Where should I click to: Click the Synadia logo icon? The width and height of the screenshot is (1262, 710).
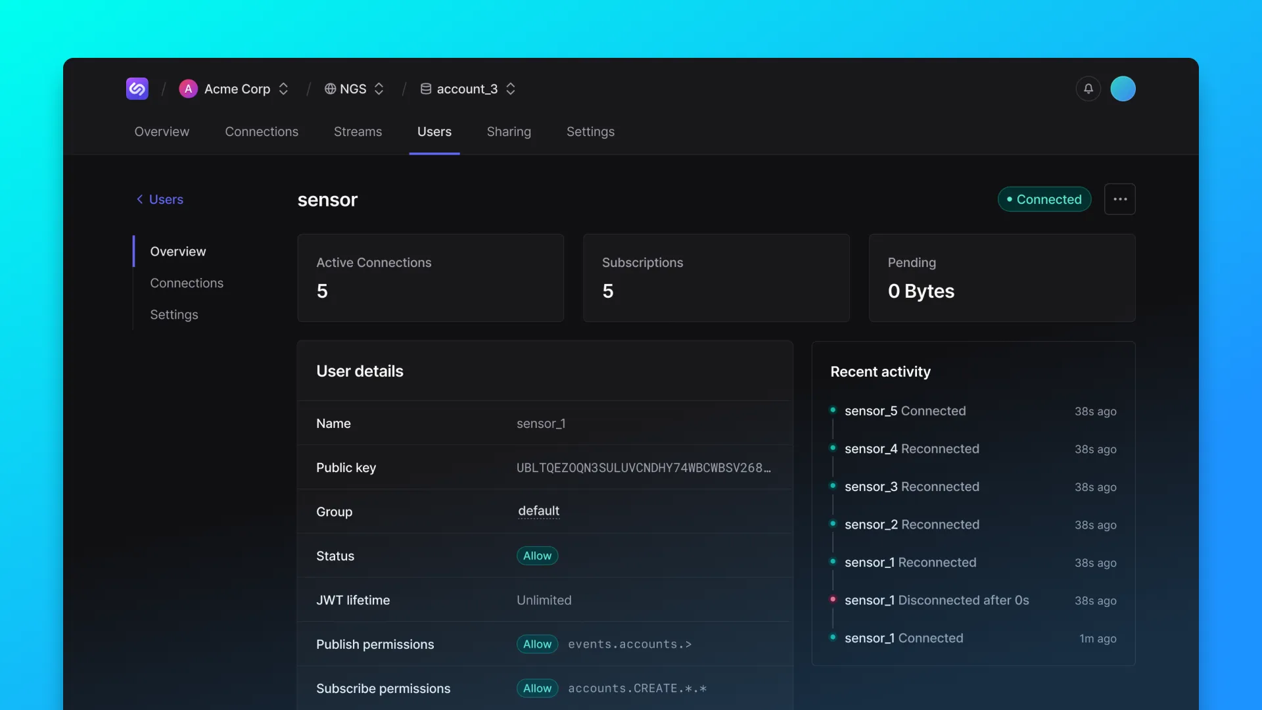coord(137,89)
